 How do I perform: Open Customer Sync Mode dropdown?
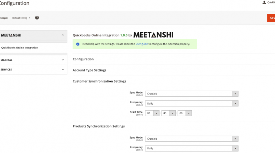192,94
